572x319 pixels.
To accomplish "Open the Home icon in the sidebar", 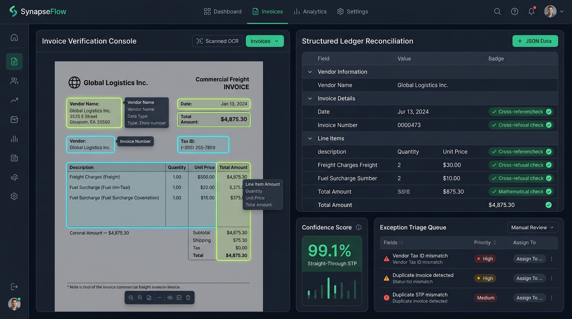I will tap(14, 37).
